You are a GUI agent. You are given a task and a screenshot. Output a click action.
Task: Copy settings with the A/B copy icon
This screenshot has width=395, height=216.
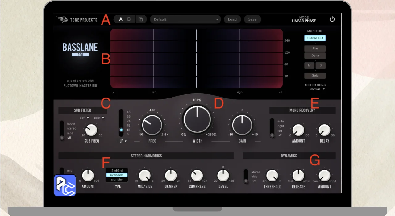point(141,19)
